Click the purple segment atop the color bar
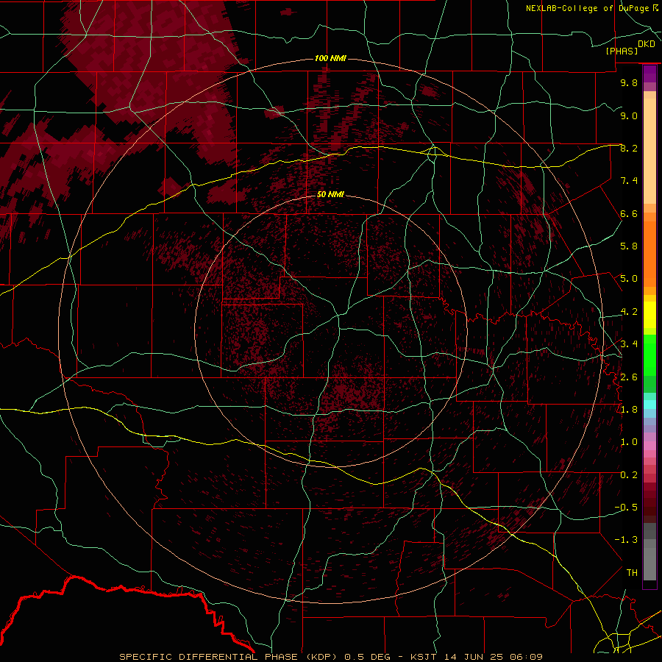Image resolution: width=662 pixels, height=662 pixels. tap(649, 74)
